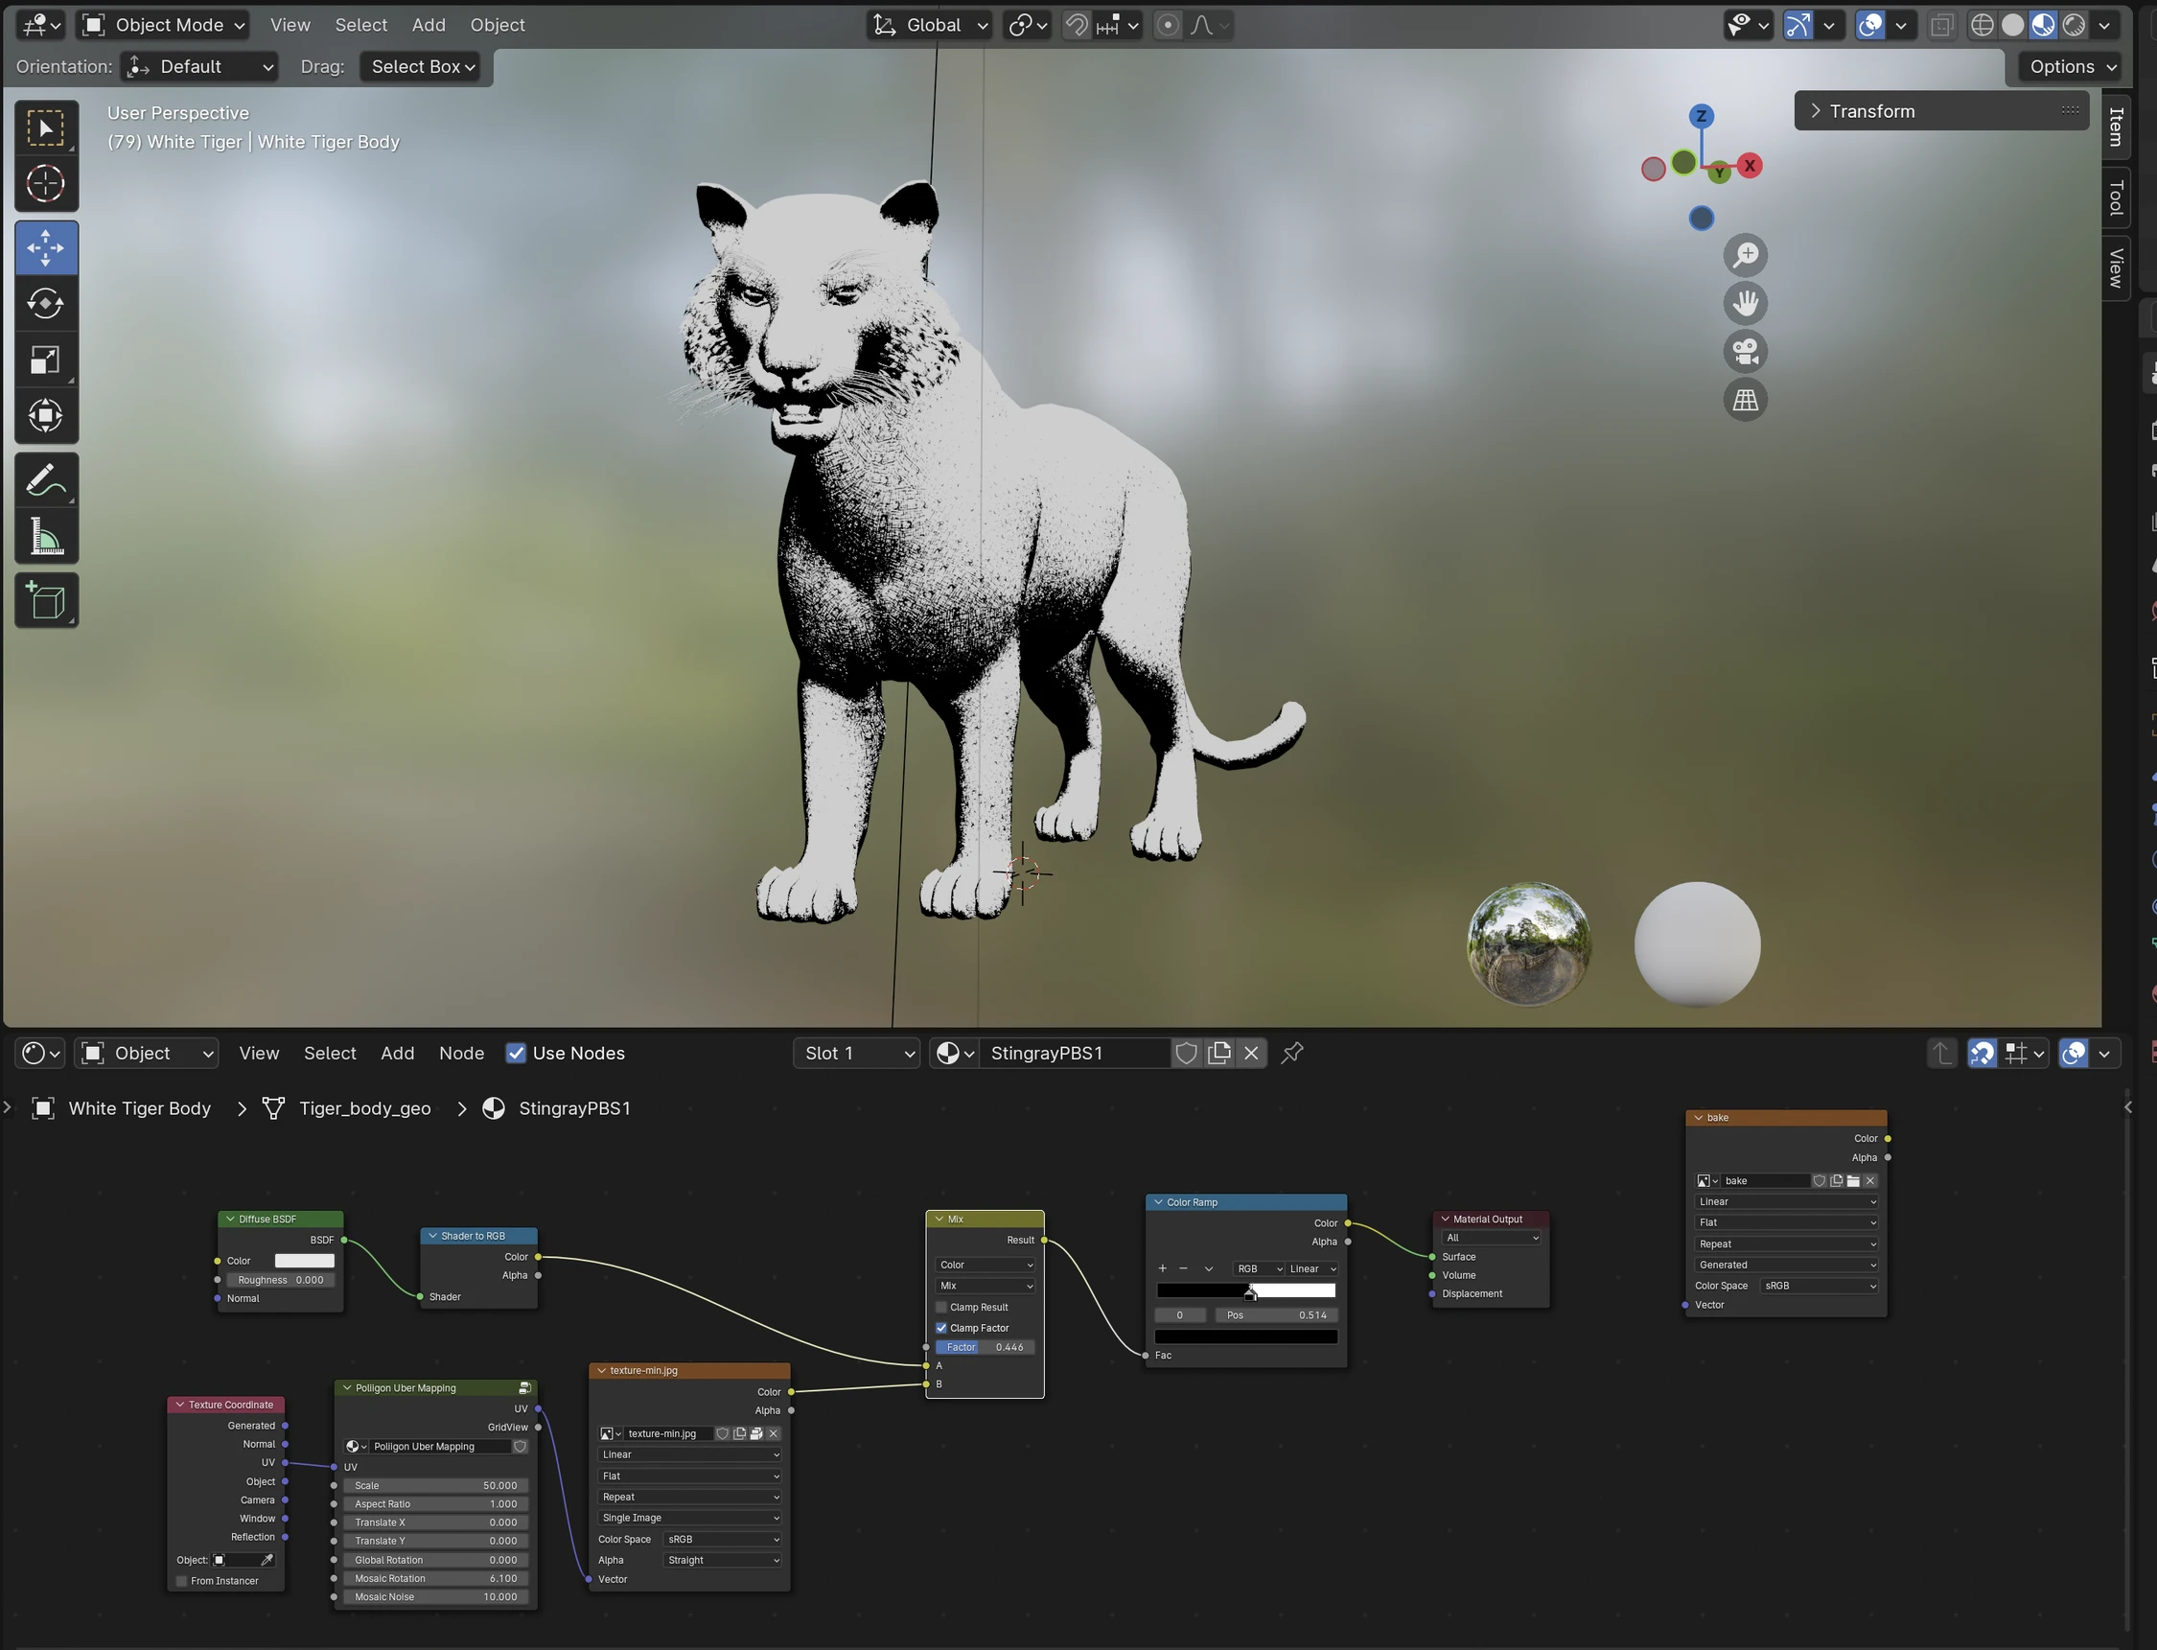Screen dimensions: 2157x1650
Task: Open the Node menu in shader editor
Action: [460, 1053]
